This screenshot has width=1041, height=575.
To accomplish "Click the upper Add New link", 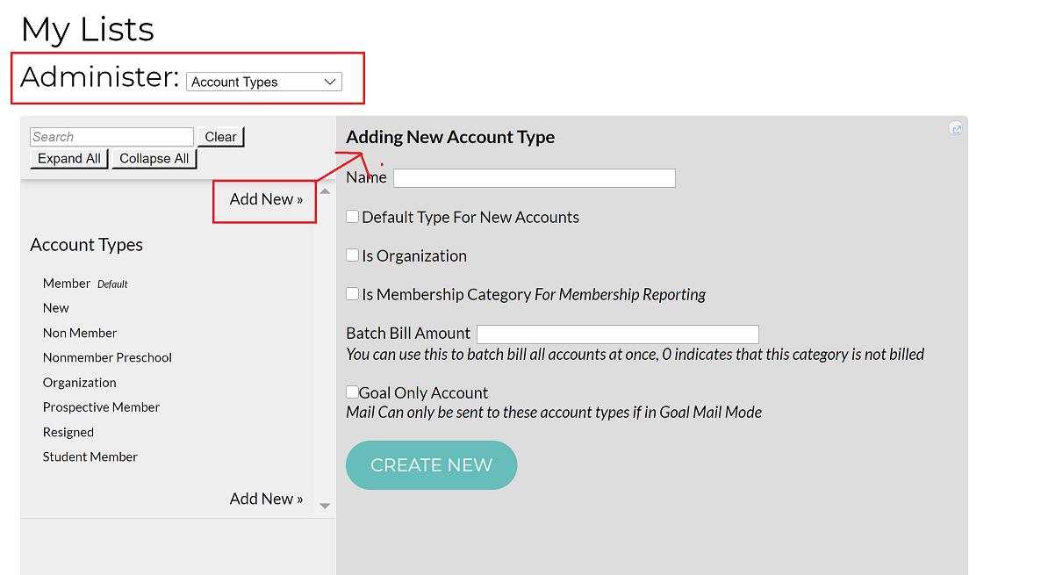I will (264, 199).
